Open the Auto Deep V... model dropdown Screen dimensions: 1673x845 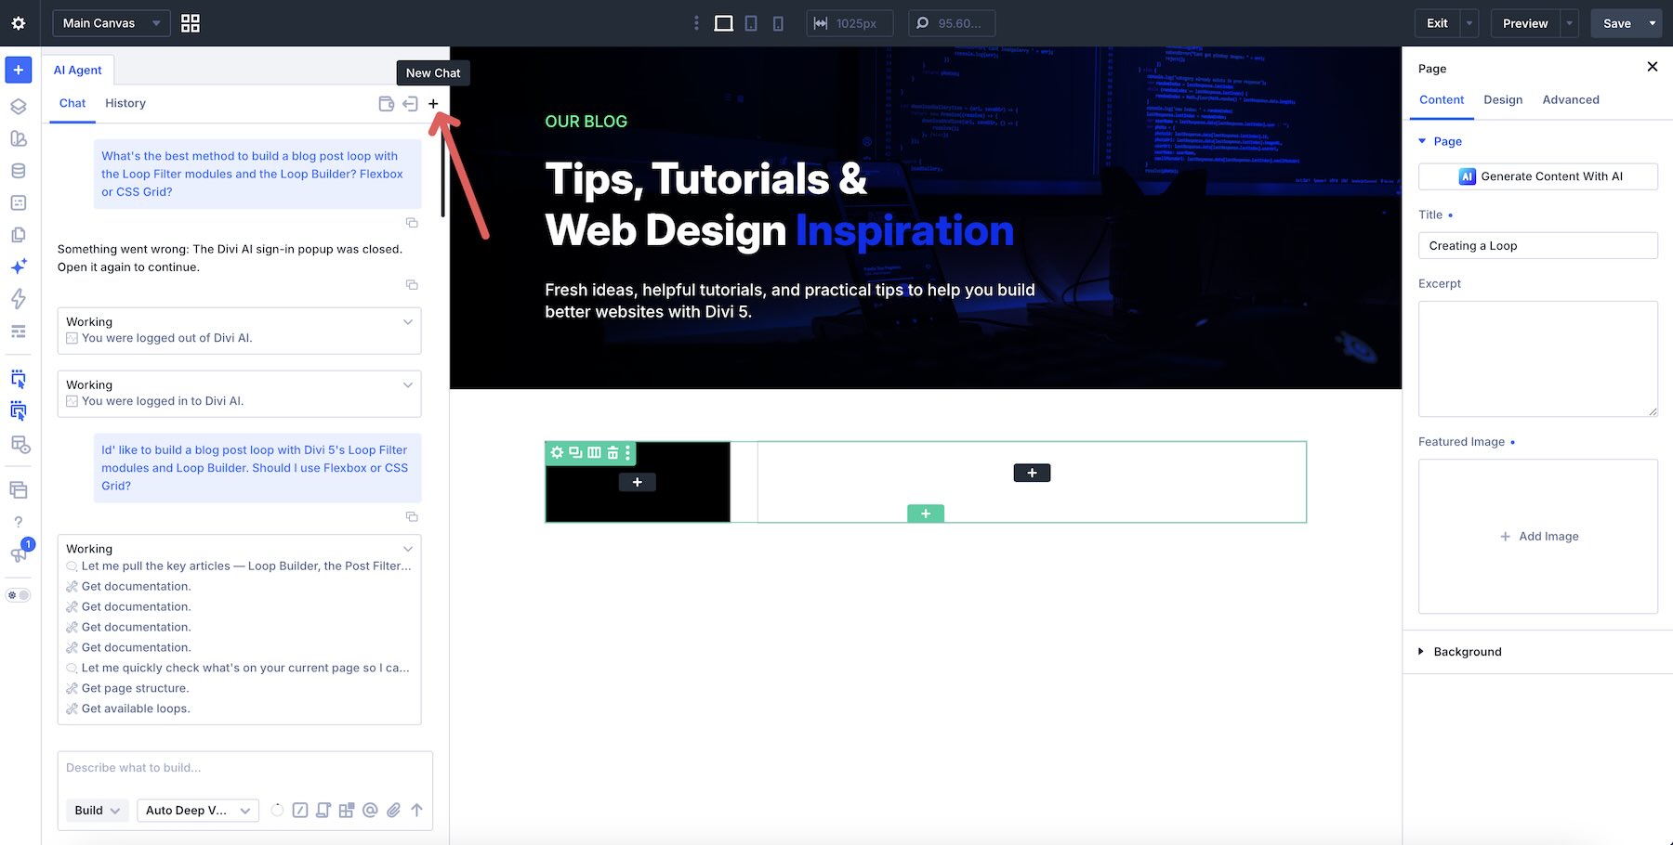[197, 810]
